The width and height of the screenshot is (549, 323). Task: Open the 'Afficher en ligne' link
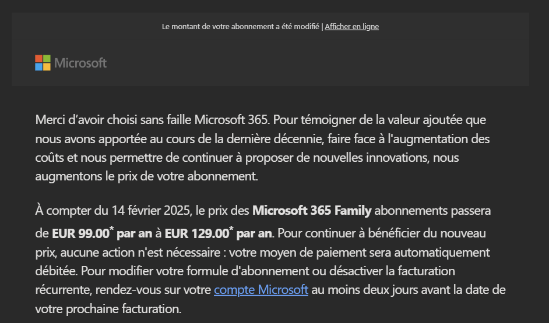[x=352, y=26]
